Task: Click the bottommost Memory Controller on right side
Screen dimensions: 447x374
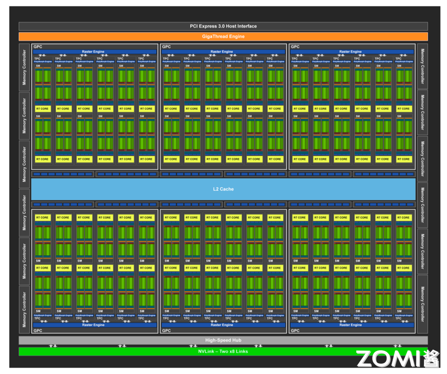Action: coord(422,304)
